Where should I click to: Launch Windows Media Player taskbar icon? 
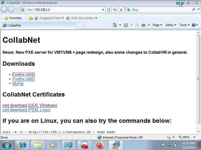[53, 145]
